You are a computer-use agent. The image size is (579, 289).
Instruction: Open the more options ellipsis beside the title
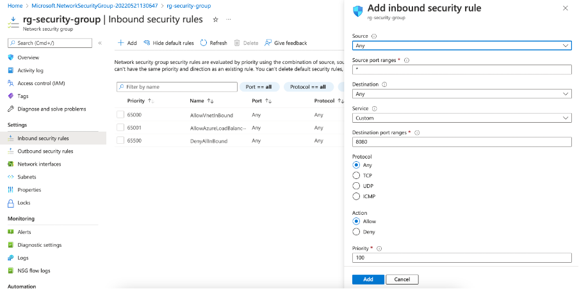(229, 20)
